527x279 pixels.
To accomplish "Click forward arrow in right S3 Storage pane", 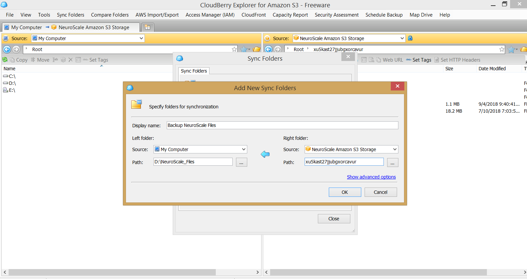I will click(278, 49).
